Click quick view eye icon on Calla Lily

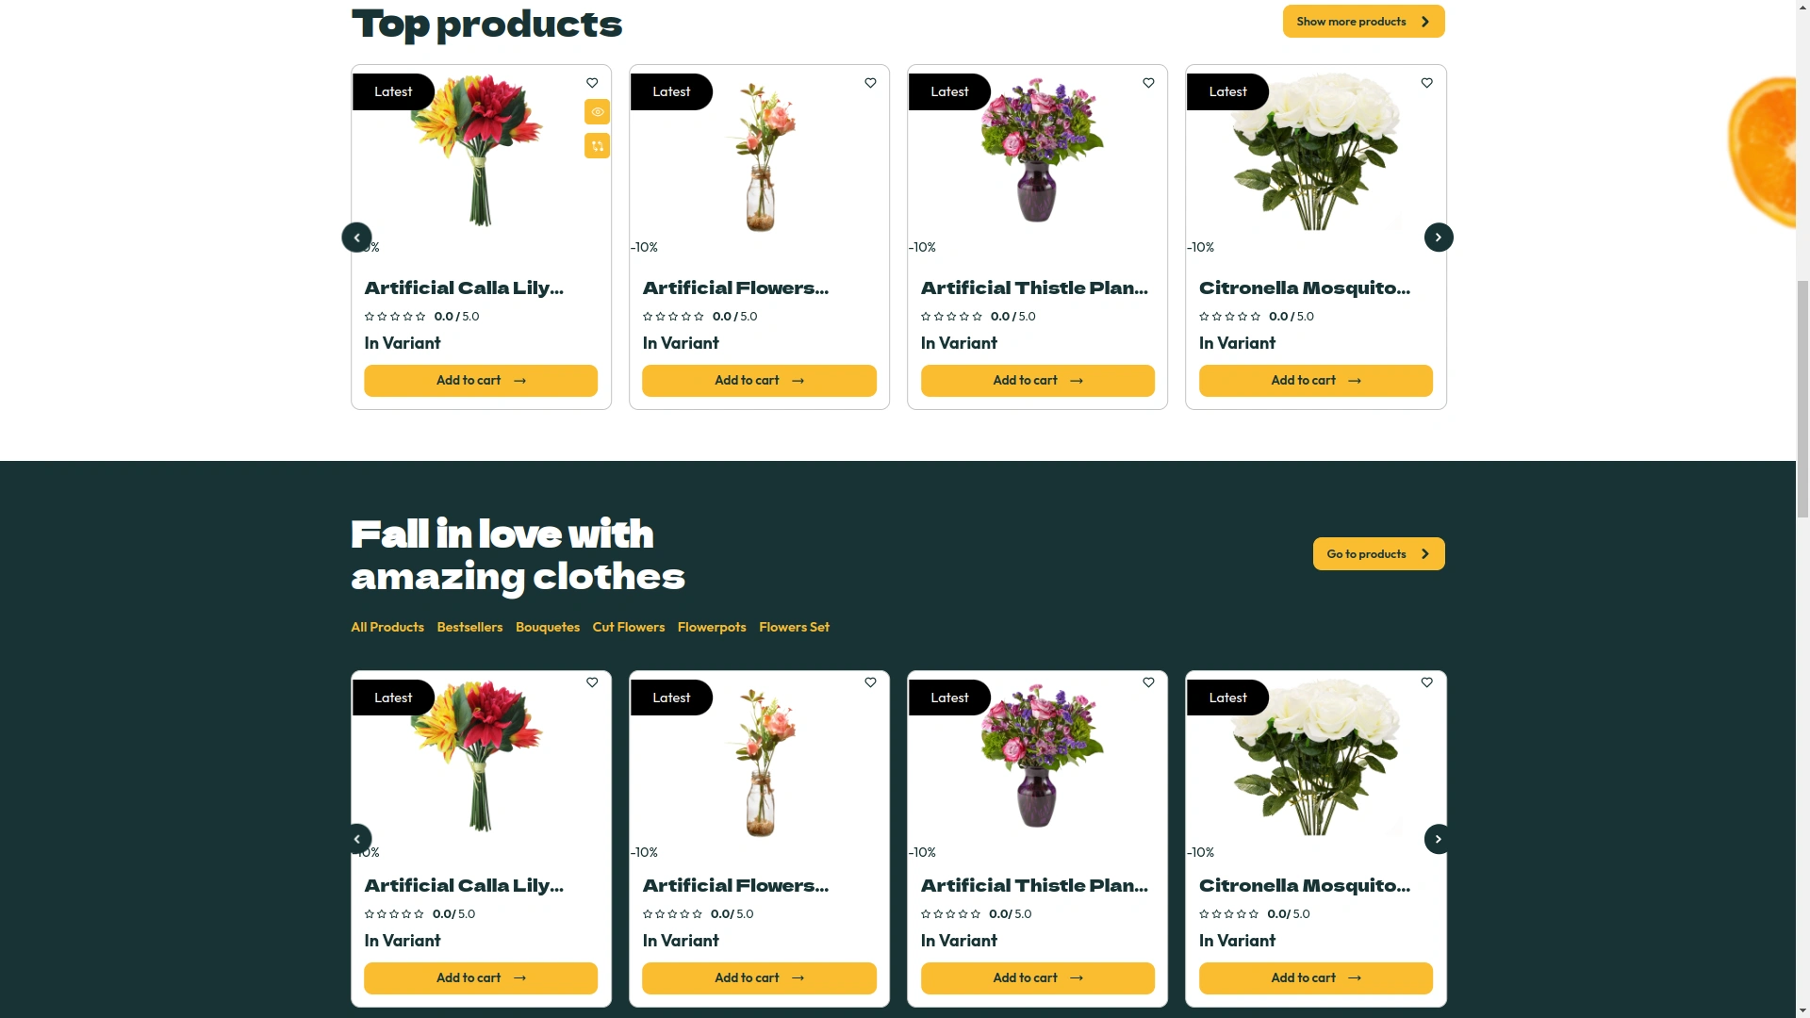597,112
